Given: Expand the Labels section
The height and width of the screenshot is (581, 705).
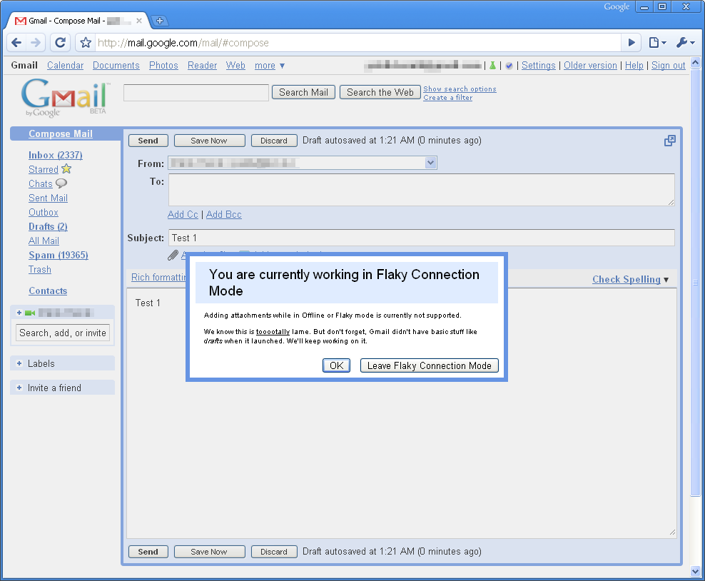Looking at the screenshot, I should click(x=19, y=363).
